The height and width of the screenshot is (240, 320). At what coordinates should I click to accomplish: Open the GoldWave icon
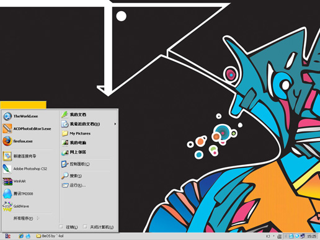[7, 207]
